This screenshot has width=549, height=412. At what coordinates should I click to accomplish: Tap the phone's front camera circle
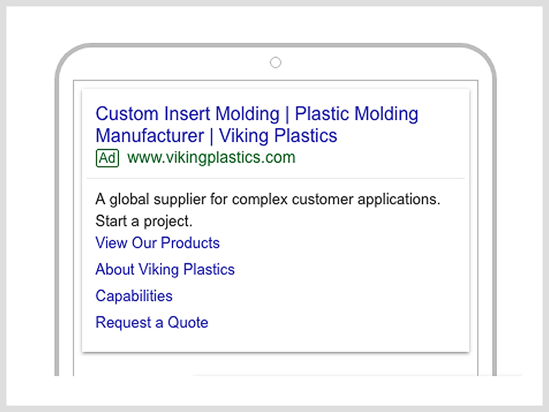(276, 63)
